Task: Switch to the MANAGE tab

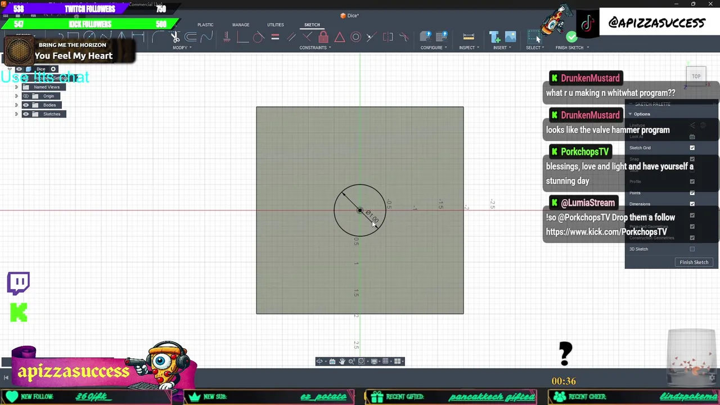Action: coord(241,25)
